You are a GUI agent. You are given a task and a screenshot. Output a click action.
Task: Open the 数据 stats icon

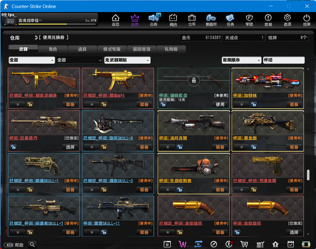click(x=268, y=20)
